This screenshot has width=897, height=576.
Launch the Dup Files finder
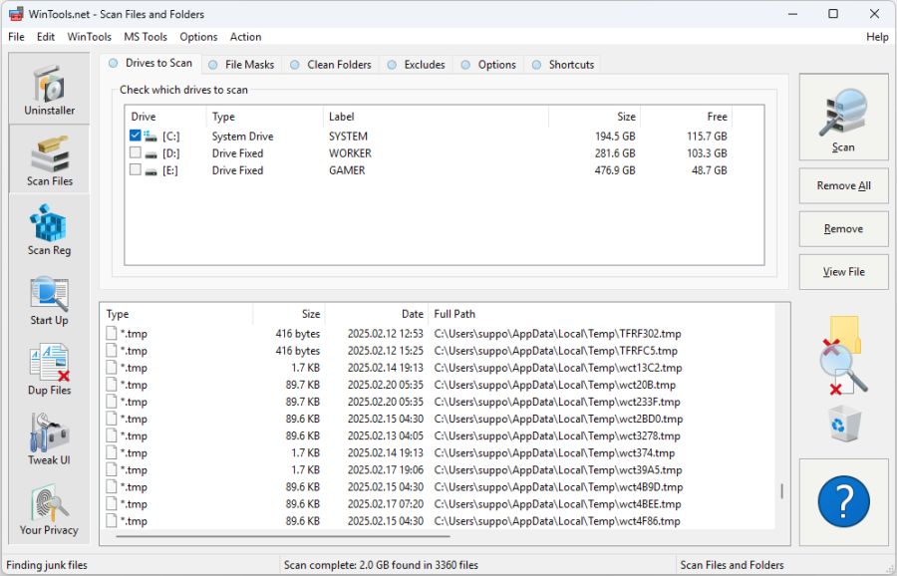point(48,369)
